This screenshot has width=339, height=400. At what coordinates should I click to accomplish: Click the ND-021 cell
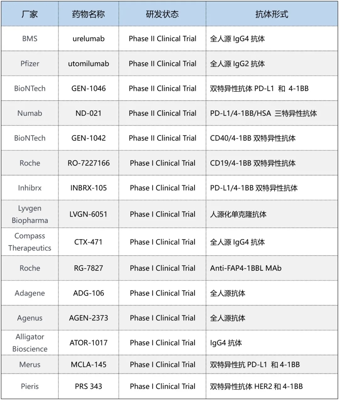click(89, 113)
